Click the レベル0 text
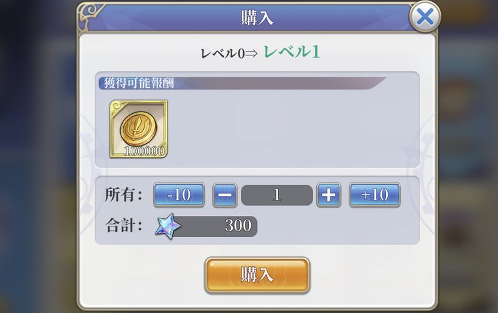This screenshot has width=498, height=313. point(223,54)
